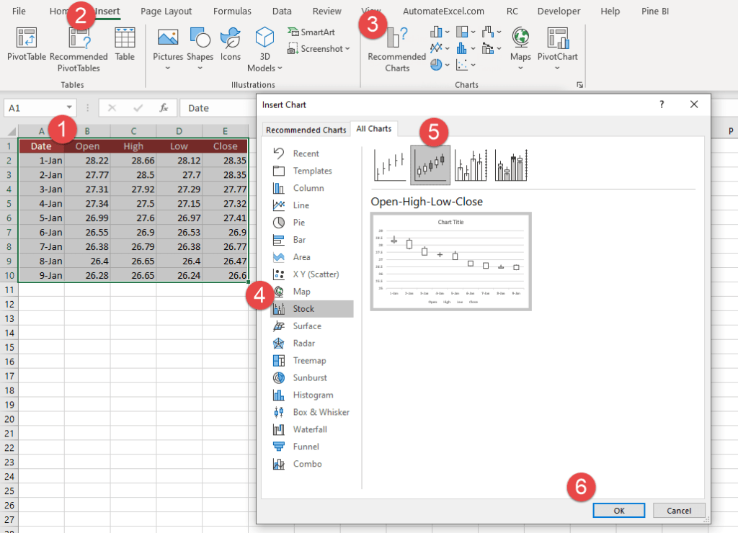
Task: Insert Pictures from the Illustrations group
Action: click(x=168, y=43)
